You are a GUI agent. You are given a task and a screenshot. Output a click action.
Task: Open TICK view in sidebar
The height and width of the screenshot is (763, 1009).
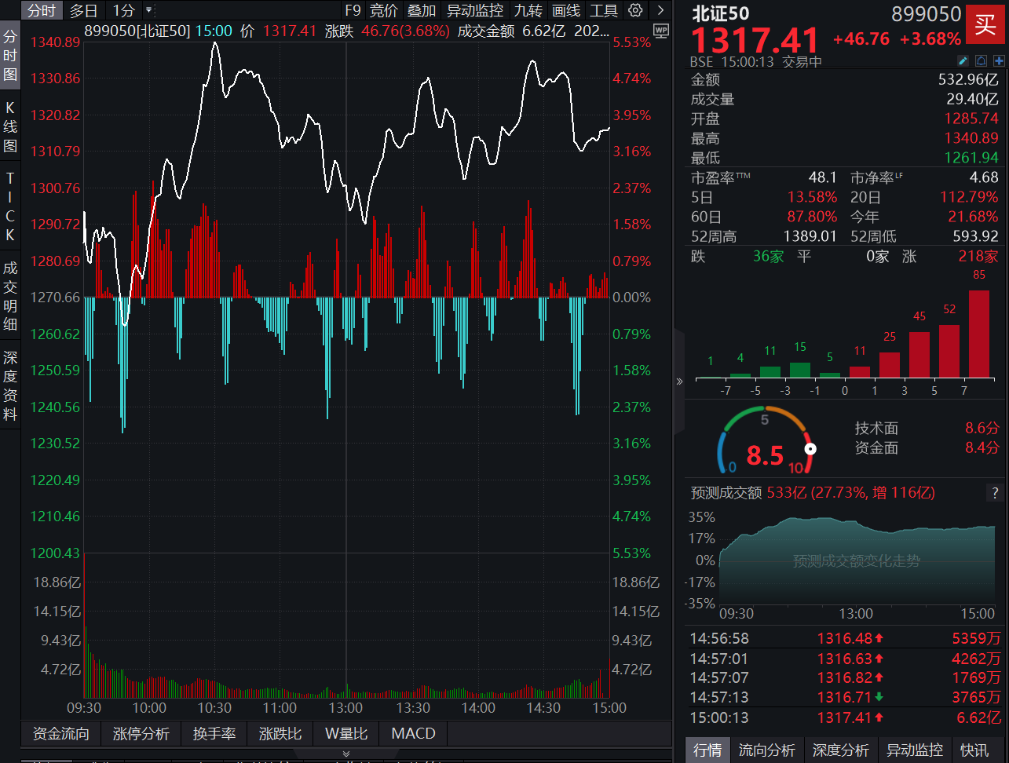pos(10,206)
